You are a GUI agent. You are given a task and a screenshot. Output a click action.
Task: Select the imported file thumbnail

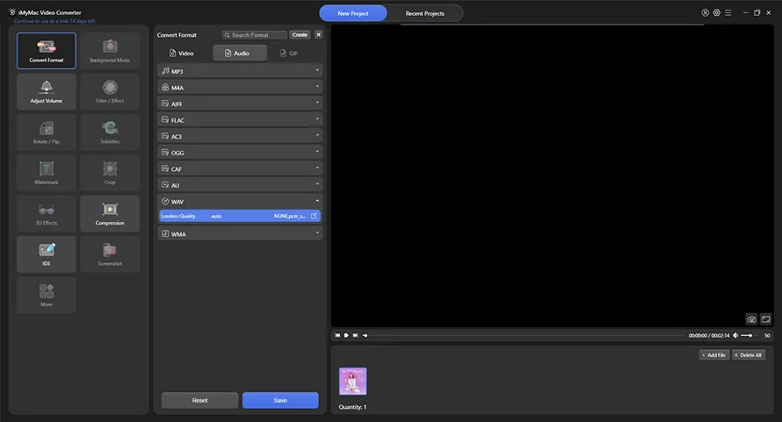352,381
